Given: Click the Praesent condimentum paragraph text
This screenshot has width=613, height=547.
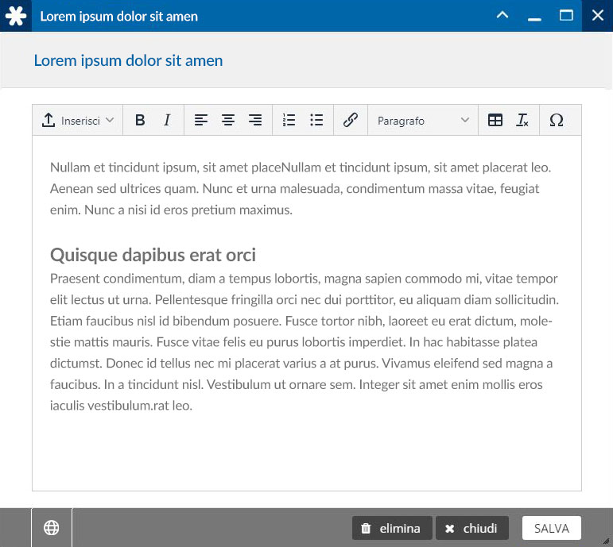Looking at the screenshot, I should (305, 342).
